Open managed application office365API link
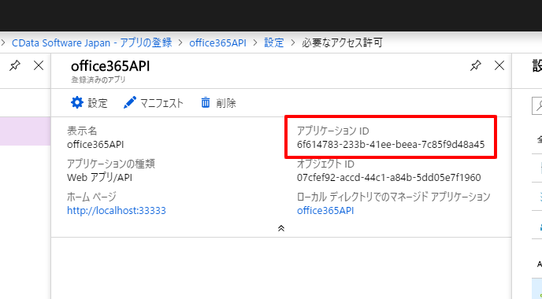The image size is (542, 299). click(x=325, y=211)
